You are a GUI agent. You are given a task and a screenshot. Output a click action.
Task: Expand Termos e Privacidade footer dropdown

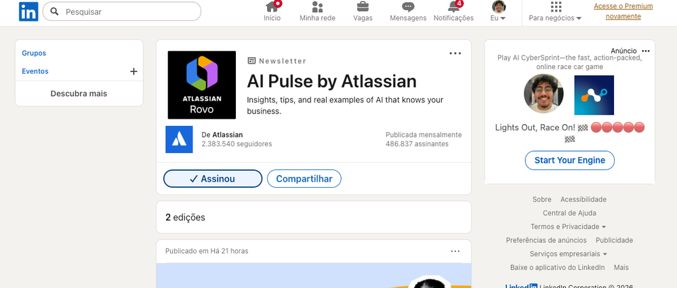[x=568, y=227]
